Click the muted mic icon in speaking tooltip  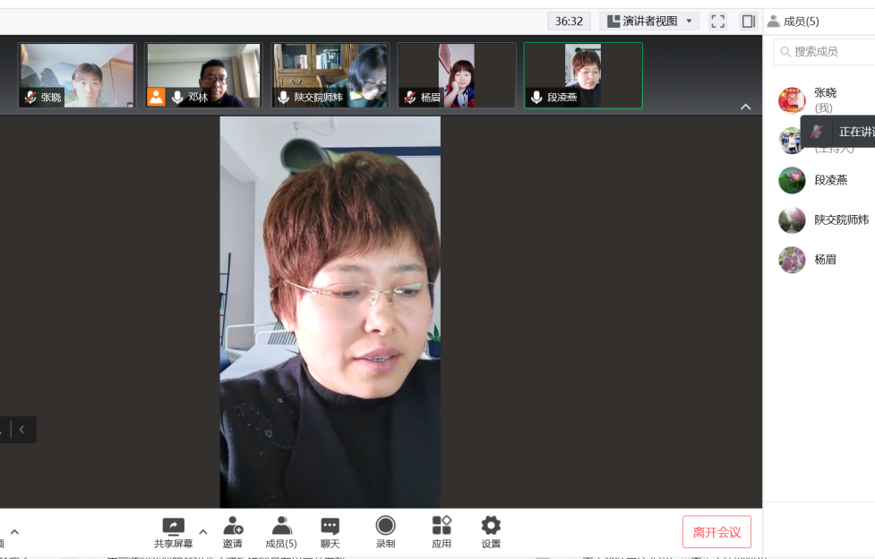click(x=817, y=132)
